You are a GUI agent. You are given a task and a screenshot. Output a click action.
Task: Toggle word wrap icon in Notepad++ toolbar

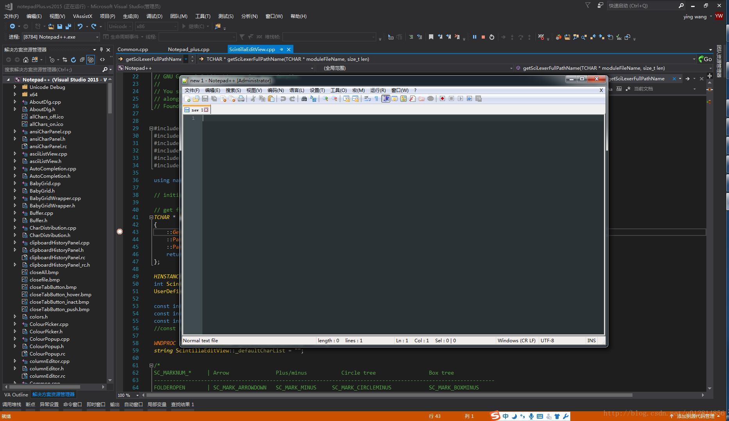[367, 99]
